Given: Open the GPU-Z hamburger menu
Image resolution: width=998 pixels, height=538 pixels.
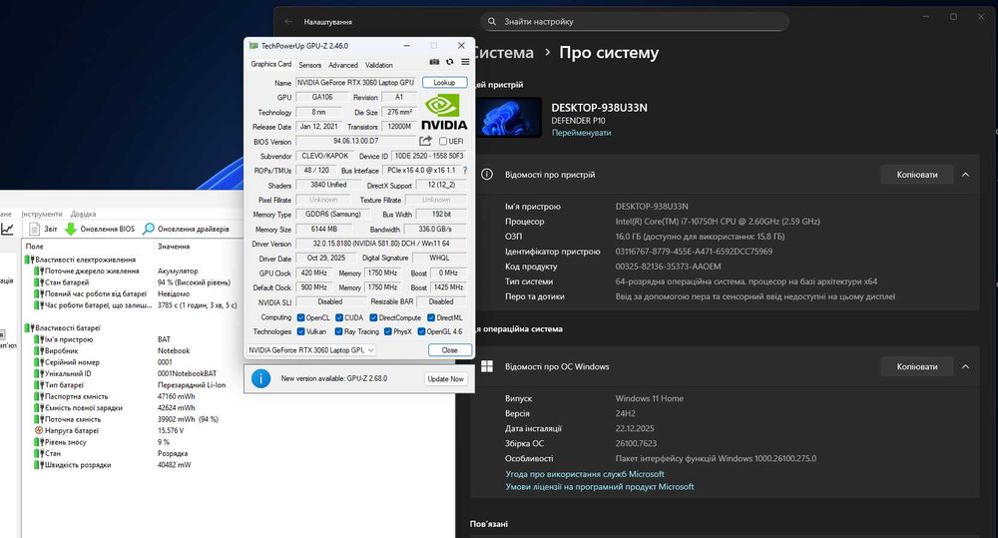Looking at the screenshot, I should coord(465,62).
